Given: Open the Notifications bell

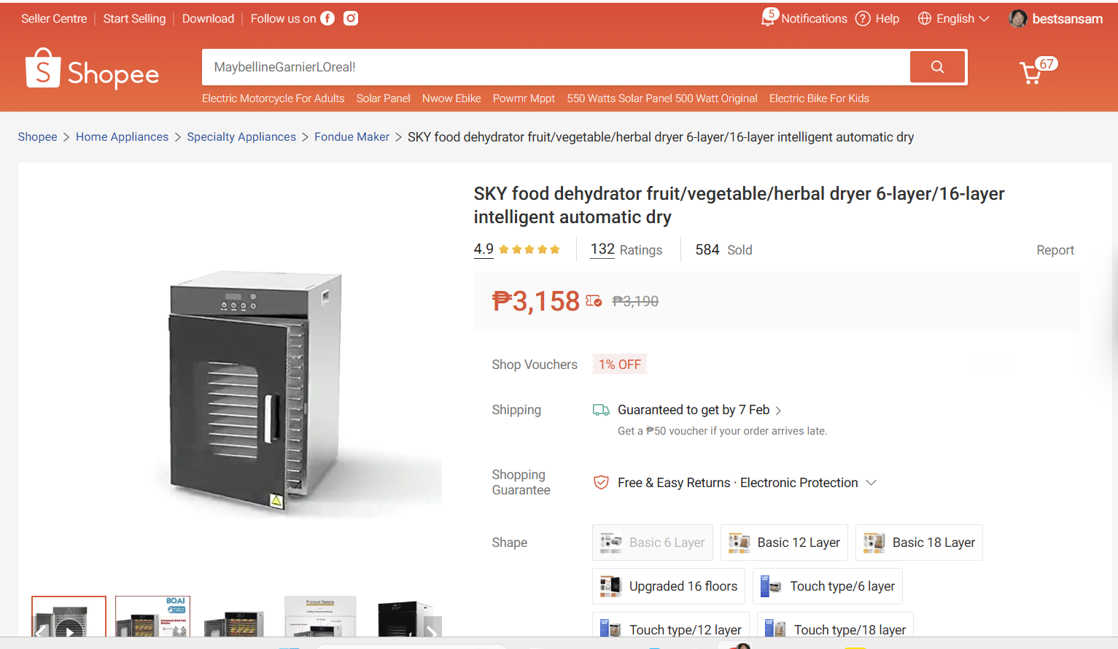Looking at the screenshot, I should click(768, 18).
